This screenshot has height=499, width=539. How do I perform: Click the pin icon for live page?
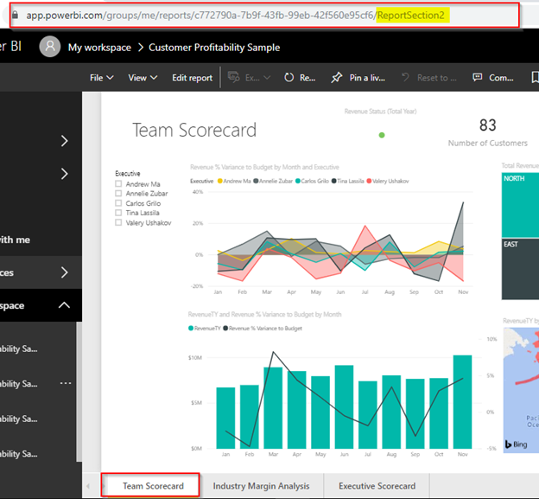pyautogui.click(x=337, y=78)
